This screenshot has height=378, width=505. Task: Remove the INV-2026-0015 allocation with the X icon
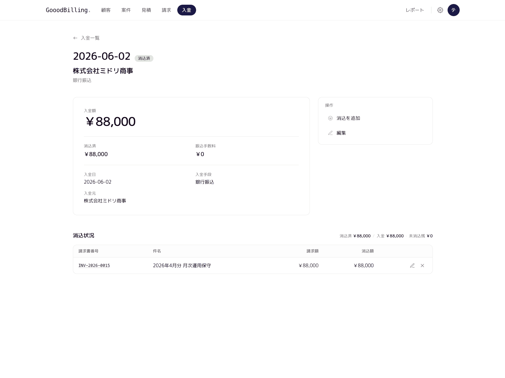(422, 266)
